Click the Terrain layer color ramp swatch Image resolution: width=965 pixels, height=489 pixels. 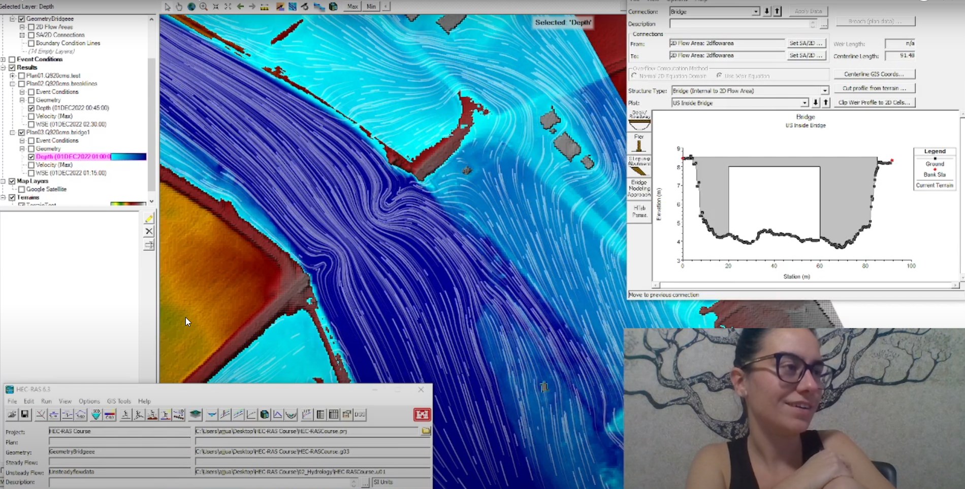pyautogui.click(x=128, y=204)
